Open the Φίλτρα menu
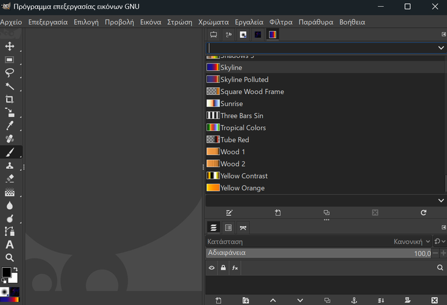This screenshot has width=447, height=305. click(x=281, y=22)
